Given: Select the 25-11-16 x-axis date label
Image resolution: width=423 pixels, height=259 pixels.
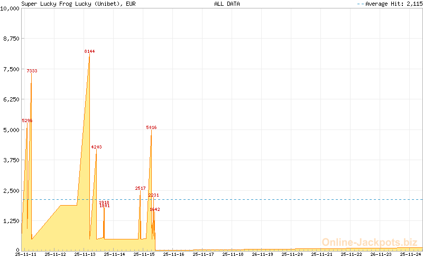Looking at the screenshot, I should [x=173, y=254].
